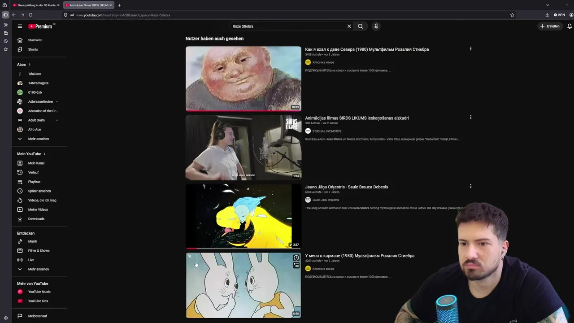574x323 pixels.
Task: Open the YouTube hamburger guide menu
Action: pos(20,26)
